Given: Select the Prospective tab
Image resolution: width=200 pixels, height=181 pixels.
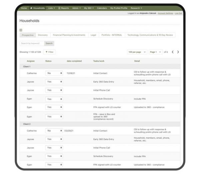Looking at the screenshot, I should (28, 35).
